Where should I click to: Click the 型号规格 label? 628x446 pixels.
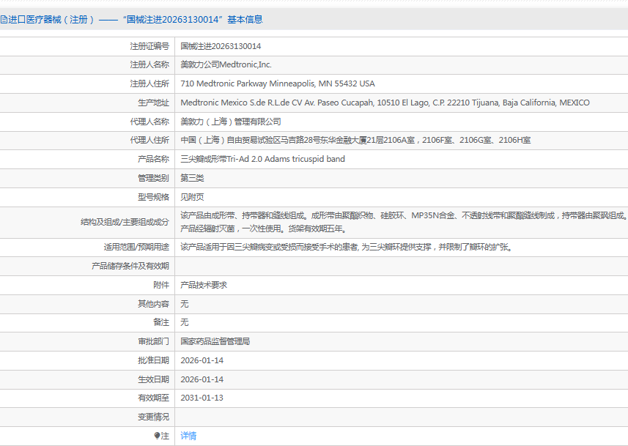click(x=153, y=197)
